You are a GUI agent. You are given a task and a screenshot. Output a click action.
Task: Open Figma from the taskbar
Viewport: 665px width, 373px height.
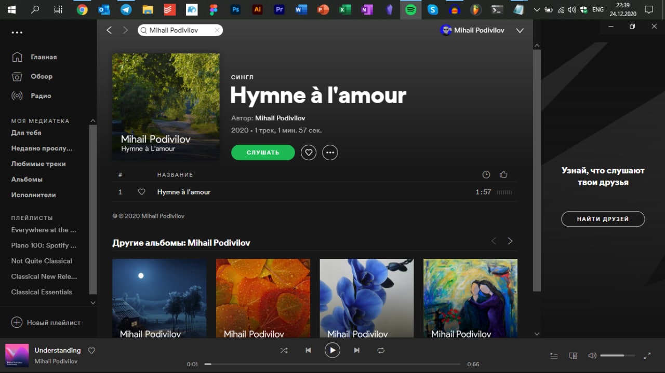click(x=214, y=9)
